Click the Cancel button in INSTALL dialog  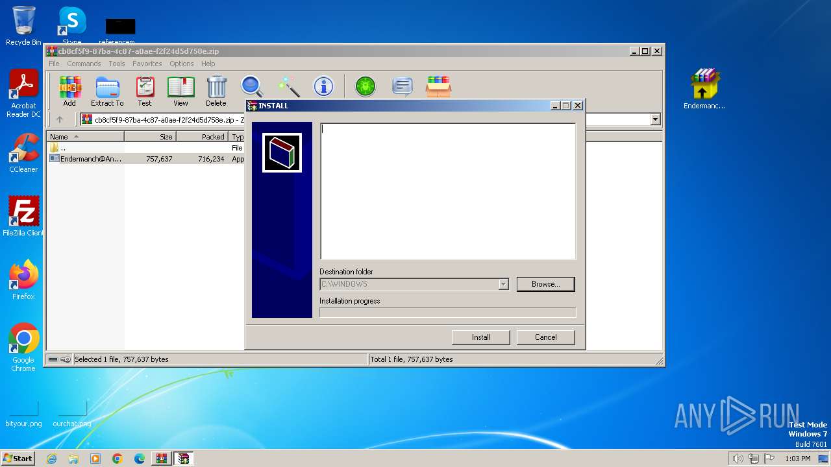[546, 337]
